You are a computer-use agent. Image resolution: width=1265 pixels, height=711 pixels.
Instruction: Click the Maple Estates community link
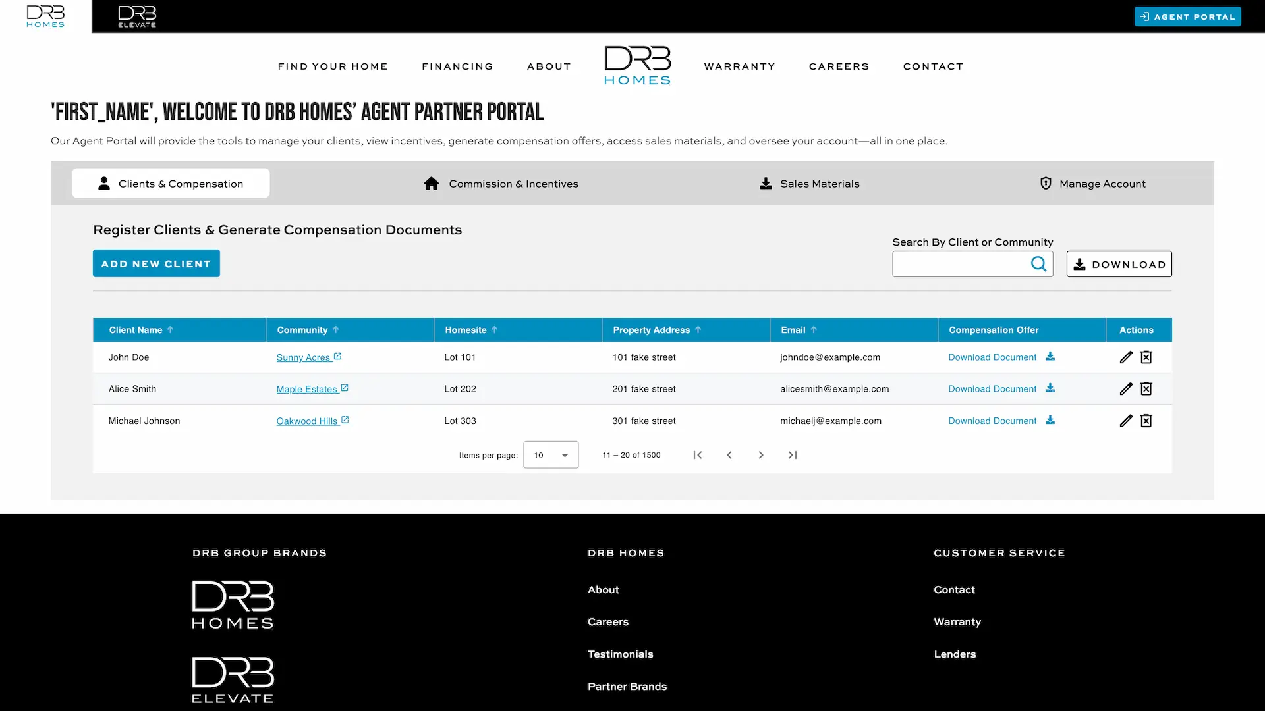coord(306,388)
